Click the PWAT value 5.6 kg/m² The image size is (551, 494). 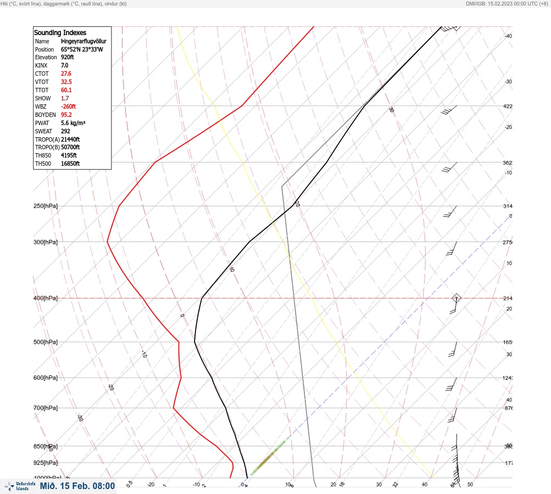73,123
